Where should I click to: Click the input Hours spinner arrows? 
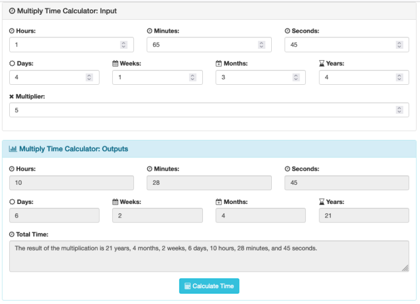[x=124, y=45]
